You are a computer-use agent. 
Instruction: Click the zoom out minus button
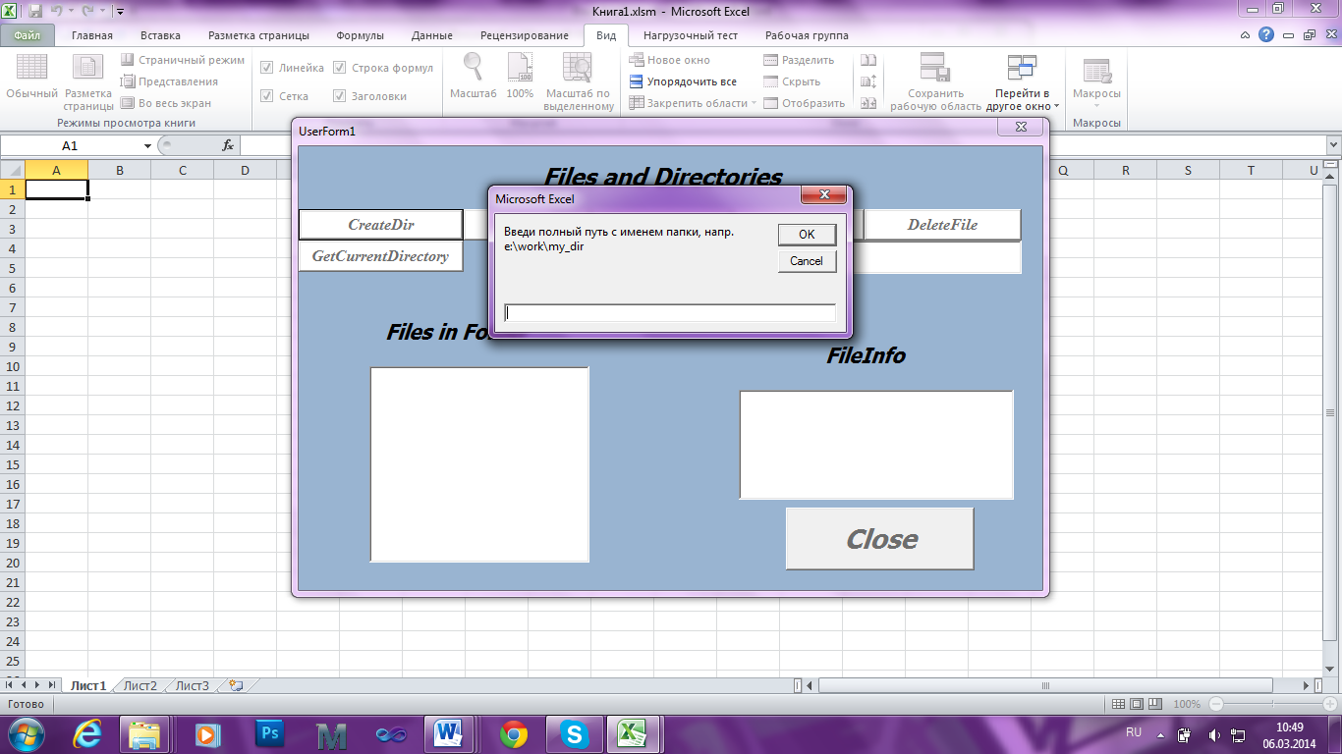pyautogui.click(x=1216, y=704)
